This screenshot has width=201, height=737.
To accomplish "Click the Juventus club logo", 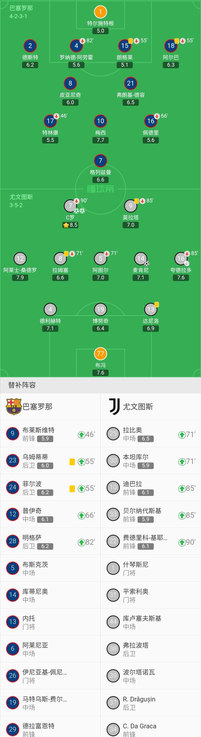I will tap(114, 406).
